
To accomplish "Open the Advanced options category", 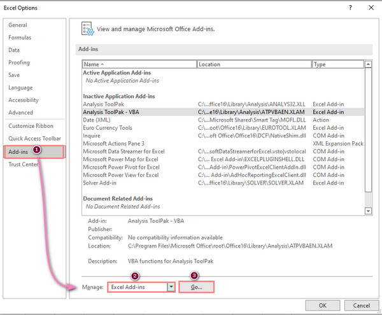I will pos(20,113).
